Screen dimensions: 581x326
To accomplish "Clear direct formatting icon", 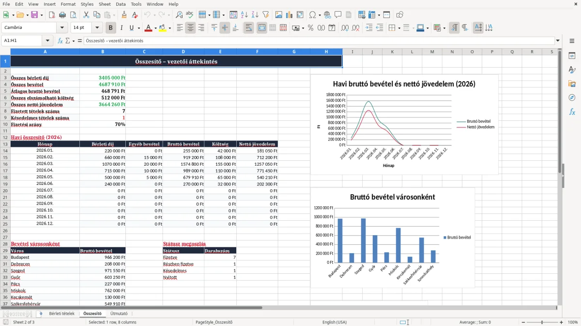I will [136, 15].
